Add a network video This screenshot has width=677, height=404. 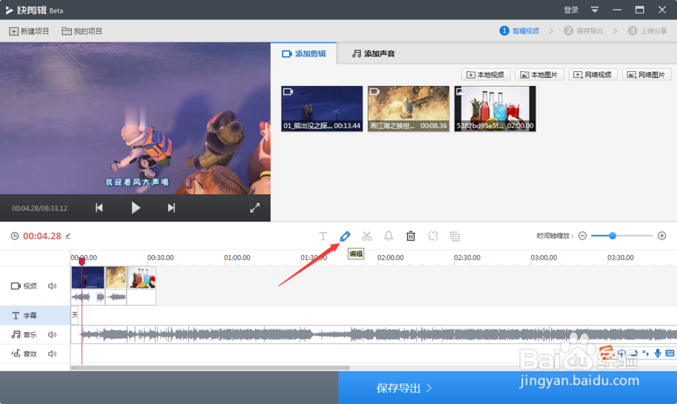593,74
